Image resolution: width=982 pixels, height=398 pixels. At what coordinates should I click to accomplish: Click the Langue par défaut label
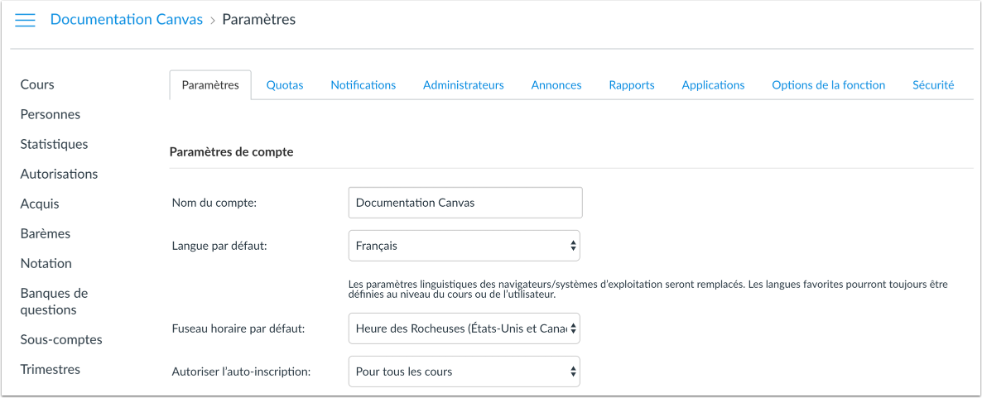[219, 246]
